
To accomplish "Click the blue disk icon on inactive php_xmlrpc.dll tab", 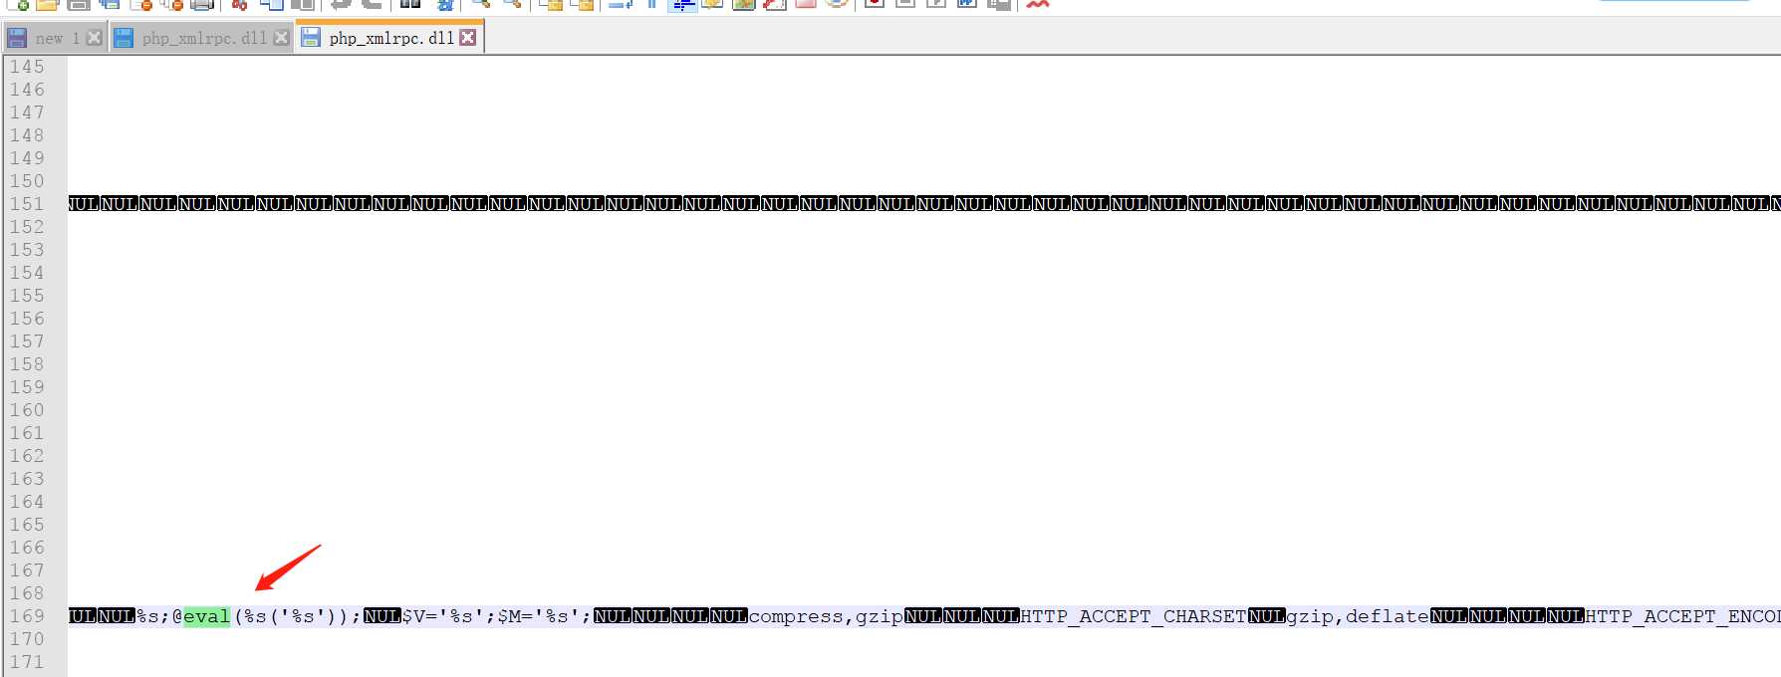I will click(x=124, y=38).
